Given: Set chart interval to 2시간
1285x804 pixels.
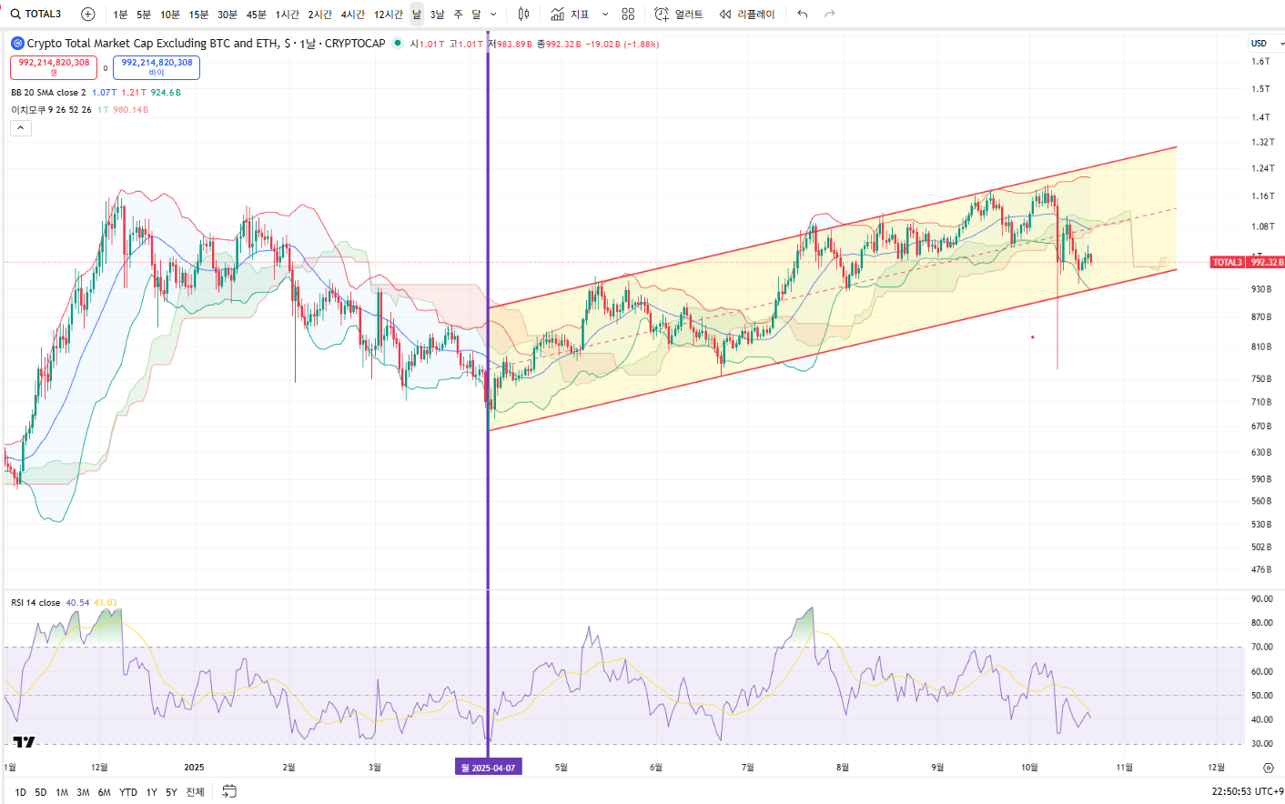Looking at the screenshot, I should pos(320,15).
